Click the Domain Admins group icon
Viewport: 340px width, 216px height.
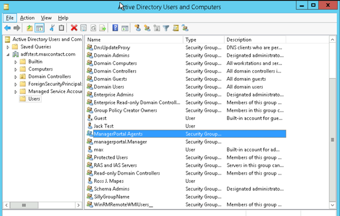coord(90,55)
